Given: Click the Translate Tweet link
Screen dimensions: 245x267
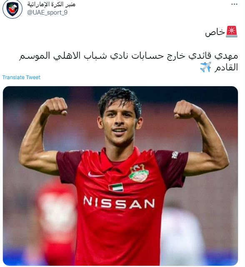Looking at the screenshot, I should point(21,77).
